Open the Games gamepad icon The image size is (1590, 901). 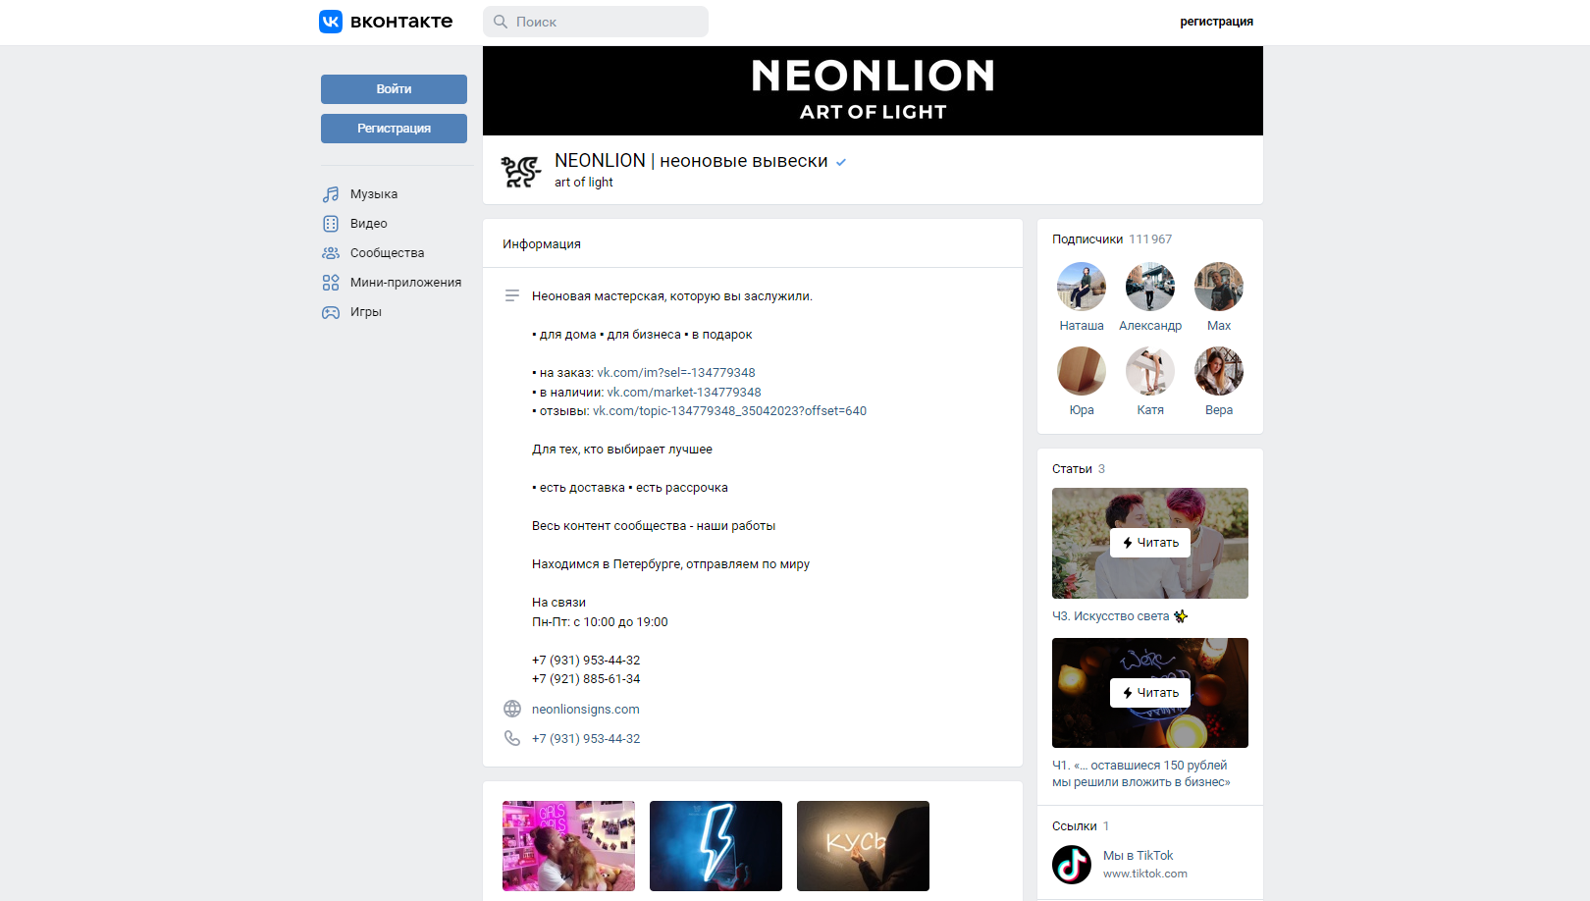[331, 312]
